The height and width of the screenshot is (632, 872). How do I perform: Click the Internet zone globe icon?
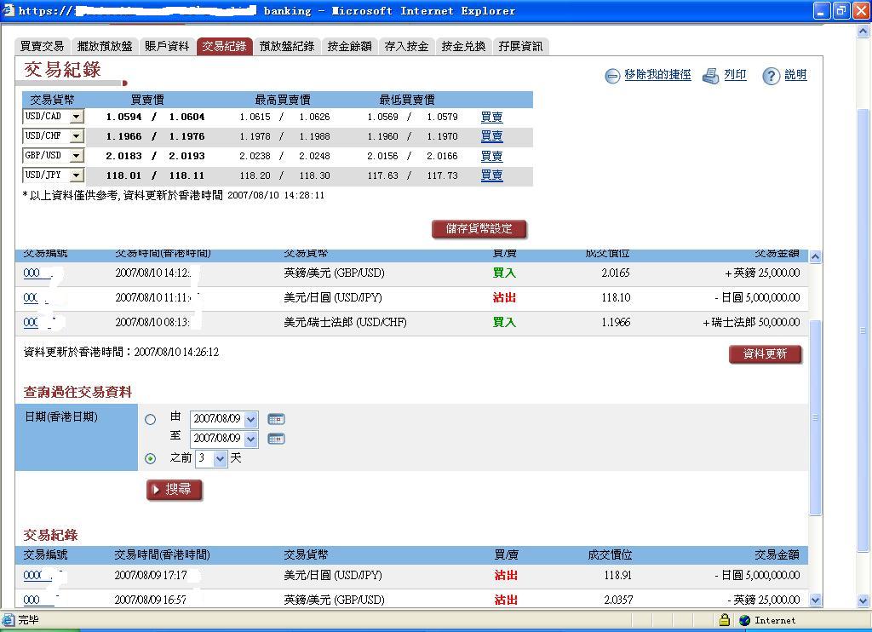744,620
